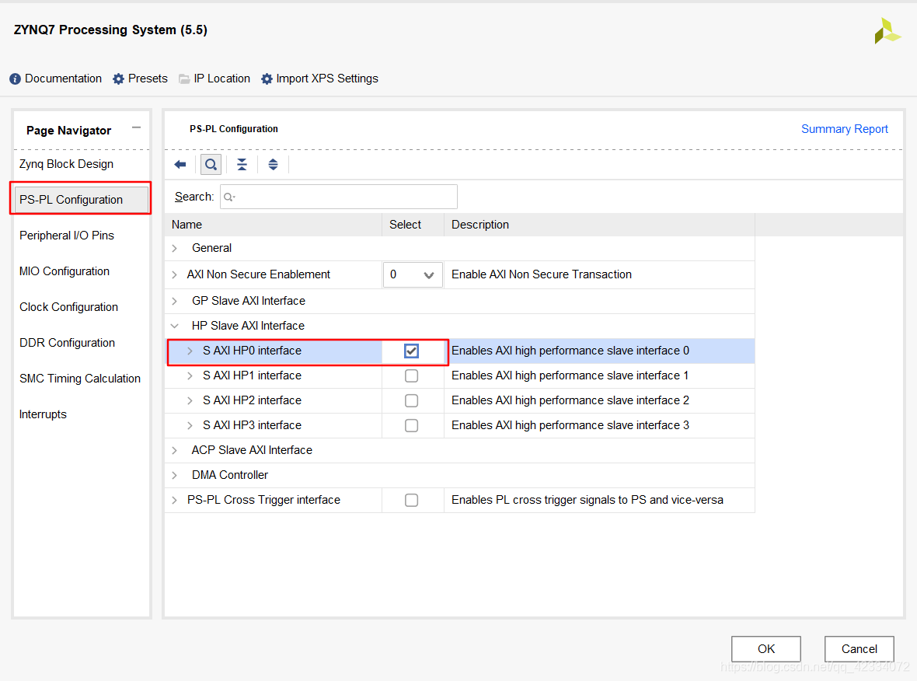
Task: Toggle the search magnifier toolbar icon
Action: (x=211, y=164)
